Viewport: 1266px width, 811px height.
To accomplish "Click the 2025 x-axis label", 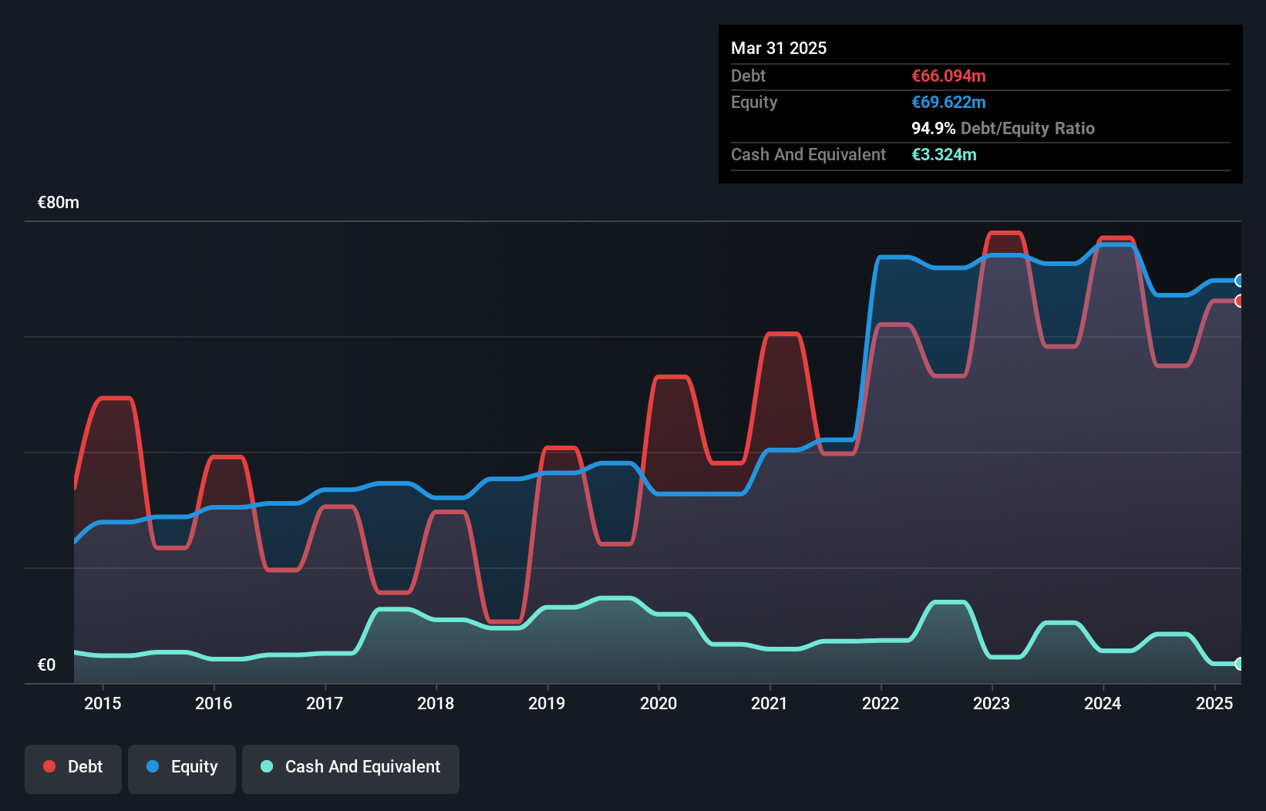I will (x=1214, y=703).
